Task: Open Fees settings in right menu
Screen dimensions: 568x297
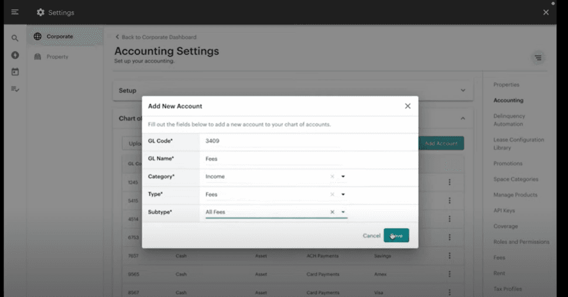Action: point(499,258)
